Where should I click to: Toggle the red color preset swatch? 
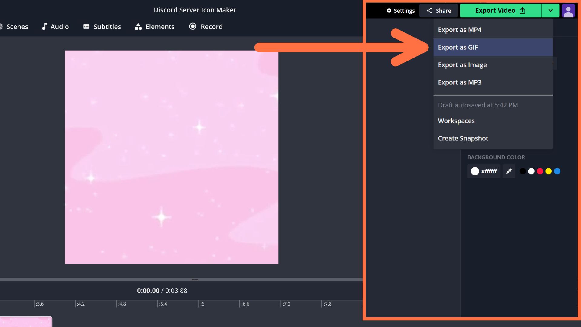(540, 171)
